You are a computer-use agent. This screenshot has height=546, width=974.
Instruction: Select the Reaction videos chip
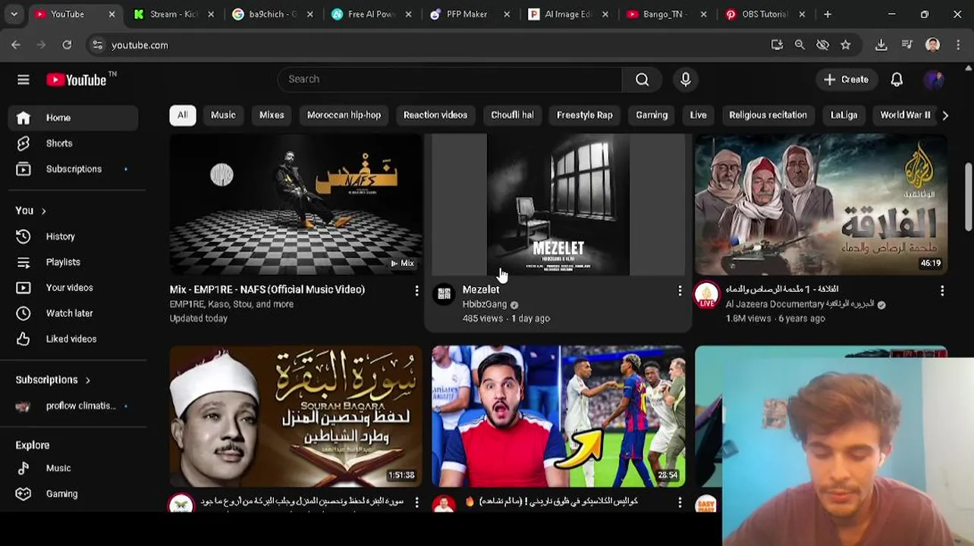point(435,115)
